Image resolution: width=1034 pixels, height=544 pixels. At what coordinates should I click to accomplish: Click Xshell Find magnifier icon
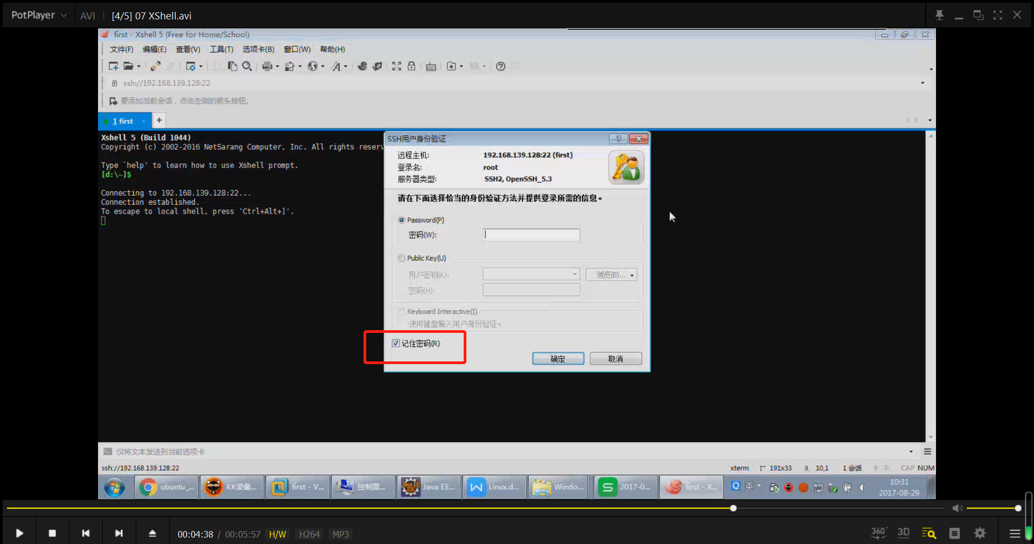pos(247,66)
